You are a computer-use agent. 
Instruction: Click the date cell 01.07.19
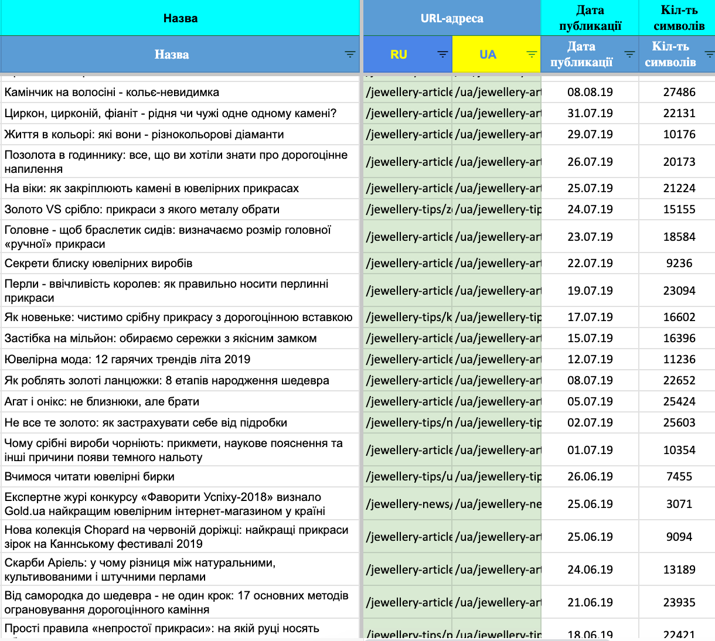[x=590, y=450]
